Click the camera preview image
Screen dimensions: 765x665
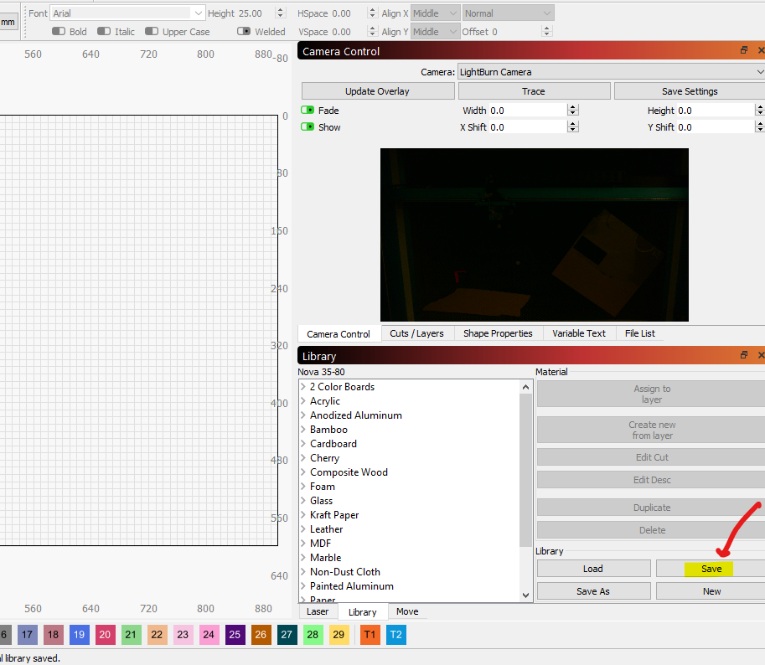click(535, 235)
